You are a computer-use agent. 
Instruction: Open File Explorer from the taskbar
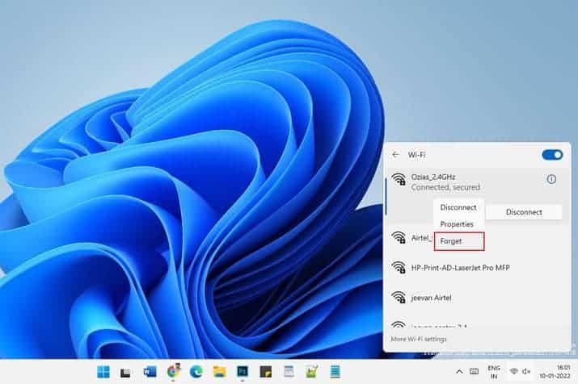219,372
